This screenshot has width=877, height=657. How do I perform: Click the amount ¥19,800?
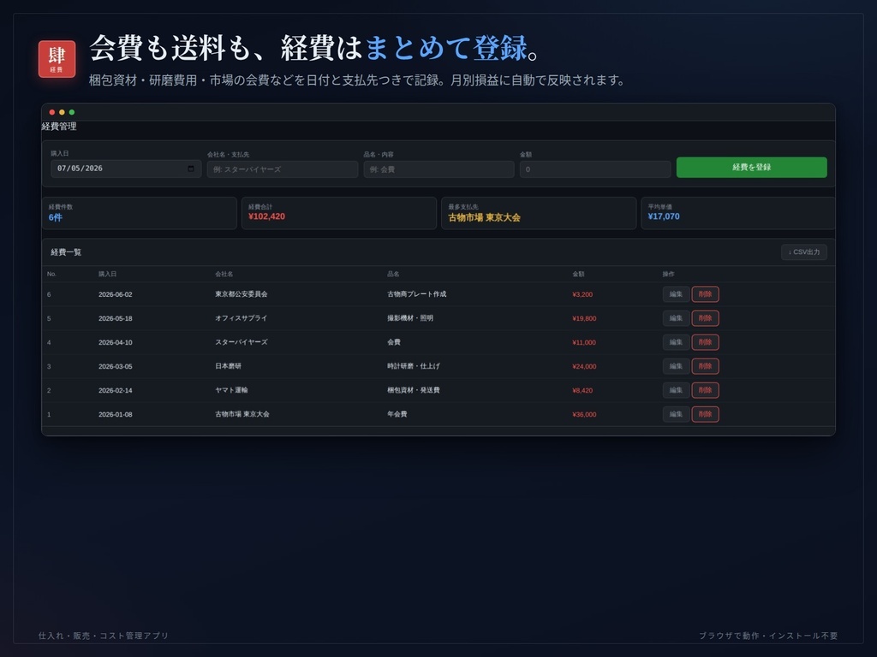[x=584, y=318]
